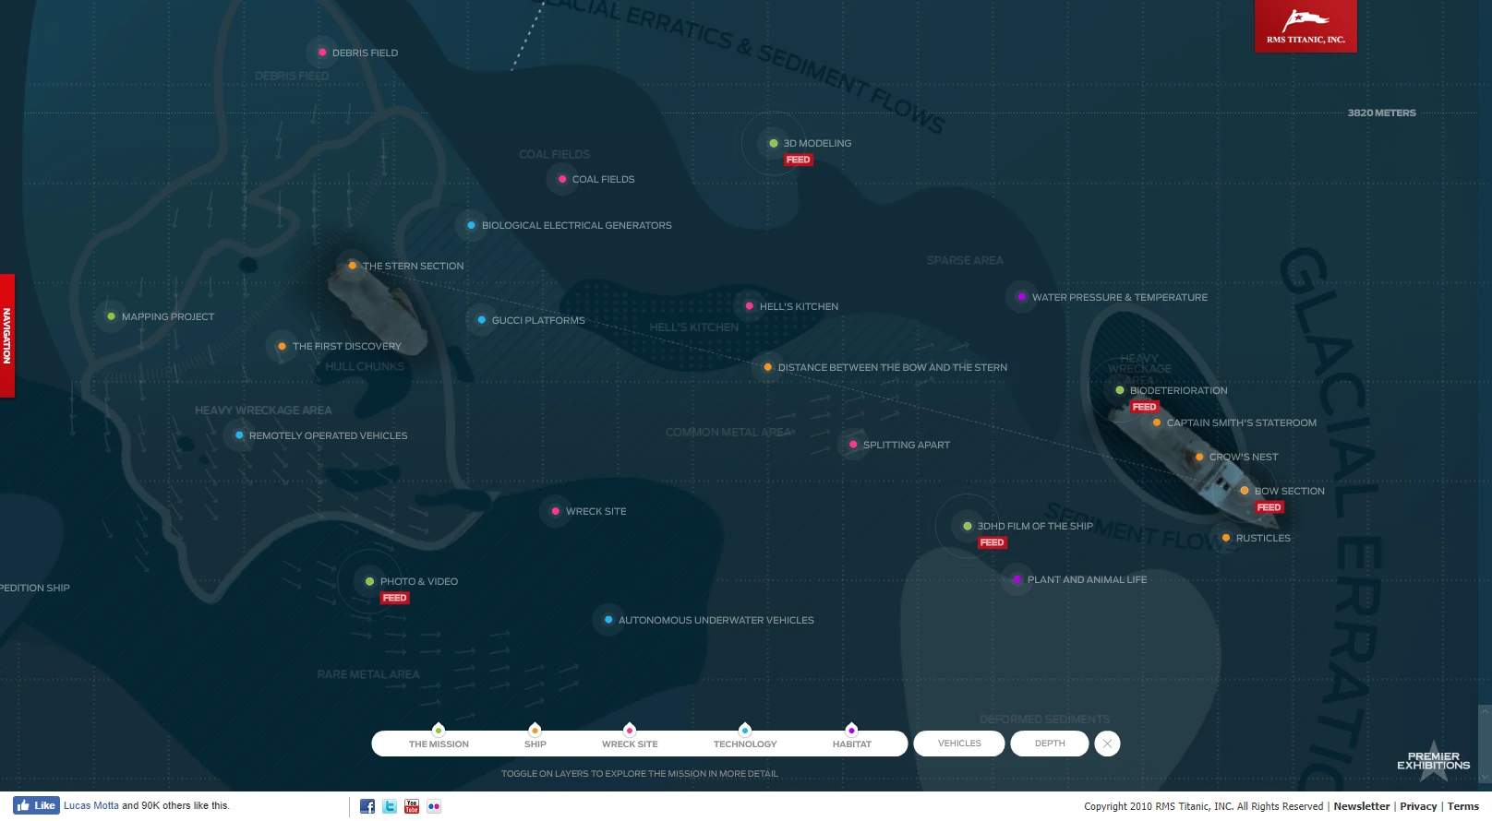
Task: Open the Mapping Project marker
Action: pos(111,316)
